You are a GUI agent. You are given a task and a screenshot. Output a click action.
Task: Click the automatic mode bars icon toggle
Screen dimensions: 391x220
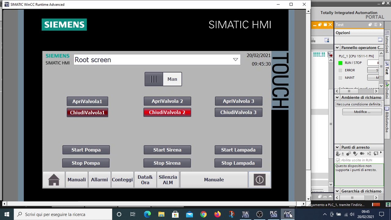[x=154, y=79]
